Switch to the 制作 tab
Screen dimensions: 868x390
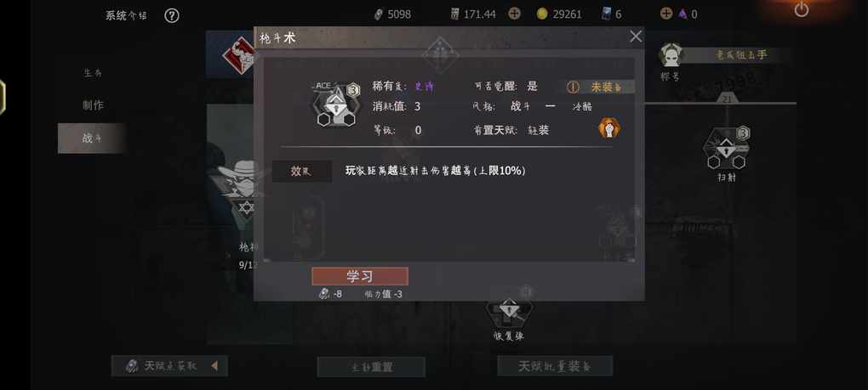93,105
